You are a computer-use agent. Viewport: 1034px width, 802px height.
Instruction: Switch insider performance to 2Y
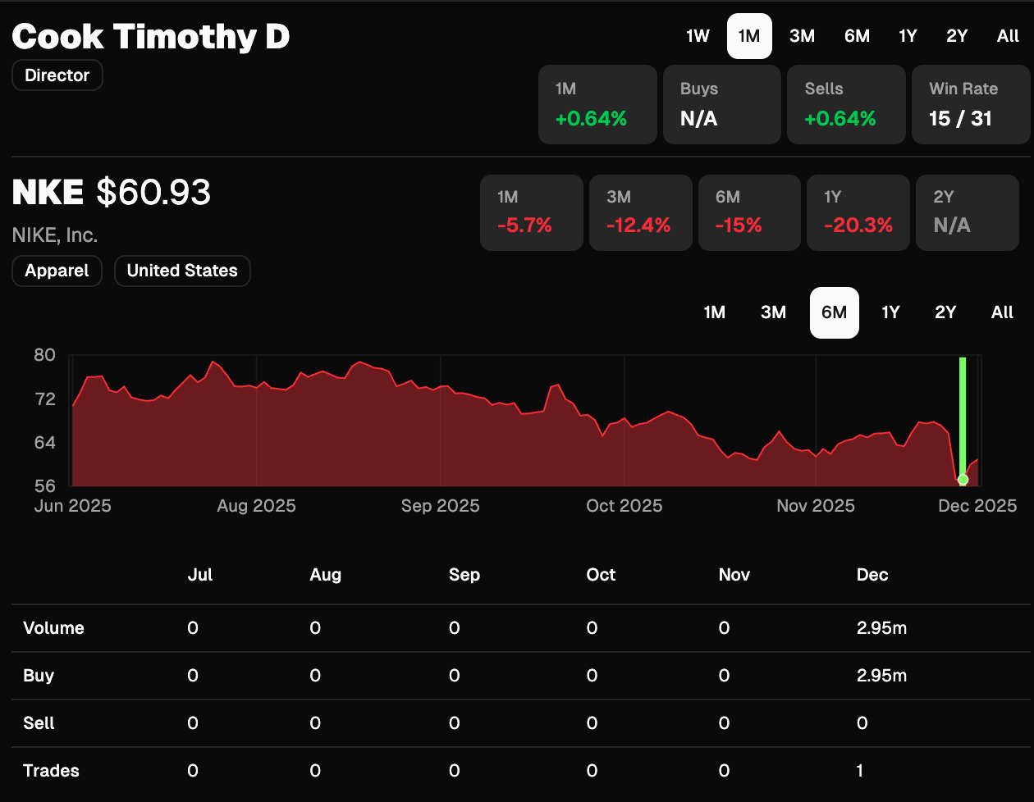point(957,36)
